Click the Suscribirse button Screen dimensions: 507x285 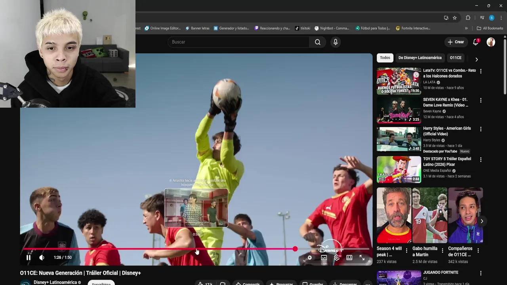(101, 283)
